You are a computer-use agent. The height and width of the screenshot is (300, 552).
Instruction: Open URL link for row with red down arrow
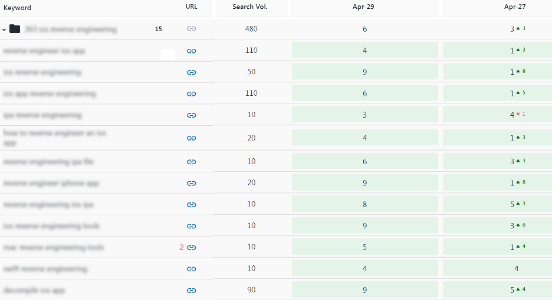pos(191,115)
